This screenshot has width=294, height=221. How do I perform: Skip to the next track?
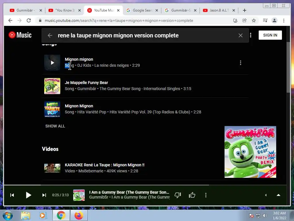[44, 195]
